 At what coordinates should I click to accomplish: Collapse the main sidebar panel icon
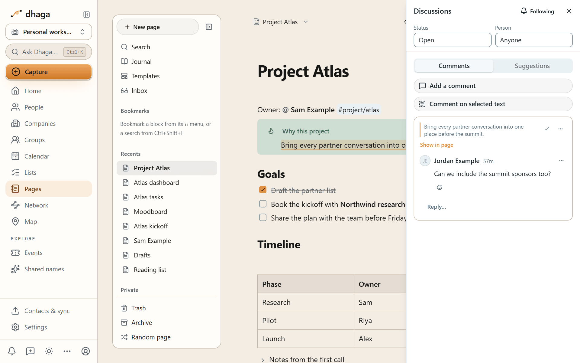click(86, 15)
